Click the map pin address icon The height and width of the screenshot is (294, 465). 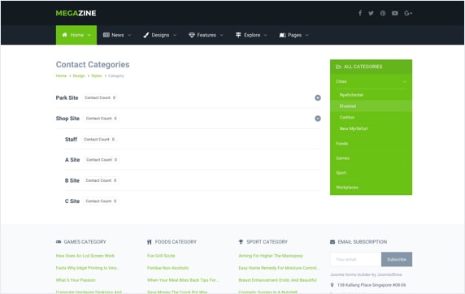[332, 285]
